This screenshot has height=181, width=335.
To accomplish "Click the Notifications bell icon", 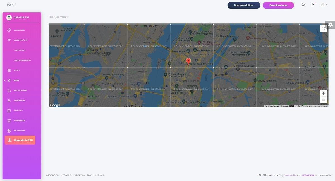I will point(9,90).
